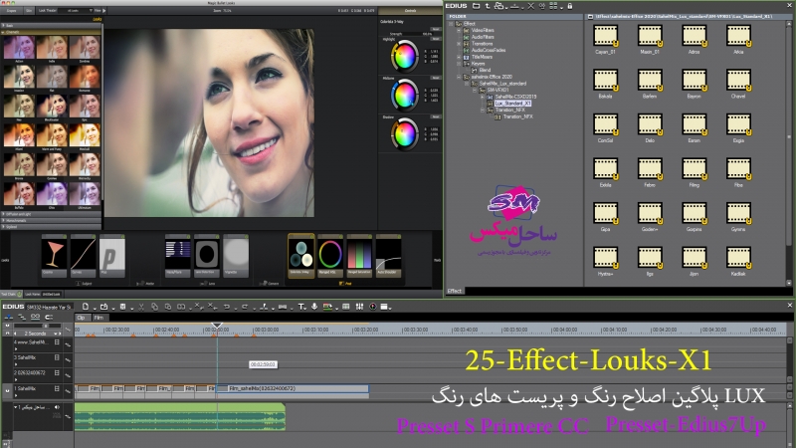
Task: Click the View mode grid icon in Effect palette
Action: (x=553, y=6)
